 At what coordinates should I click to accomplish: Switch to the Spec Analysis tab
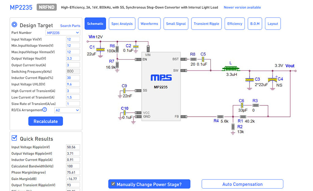tap(122, 24)
